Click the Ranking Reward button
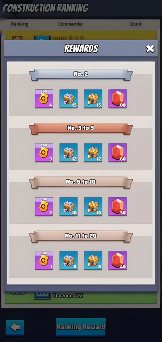The image size is (162, 342). coord(81,327)
